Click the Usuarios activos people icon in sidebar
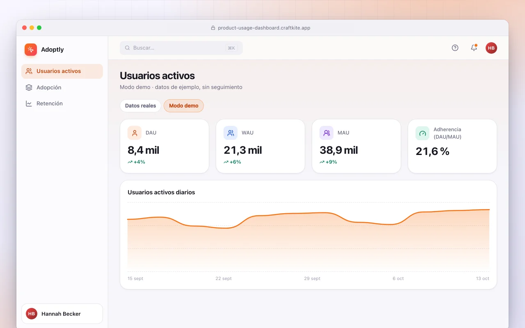525x328 pixels. pos(29,71)
